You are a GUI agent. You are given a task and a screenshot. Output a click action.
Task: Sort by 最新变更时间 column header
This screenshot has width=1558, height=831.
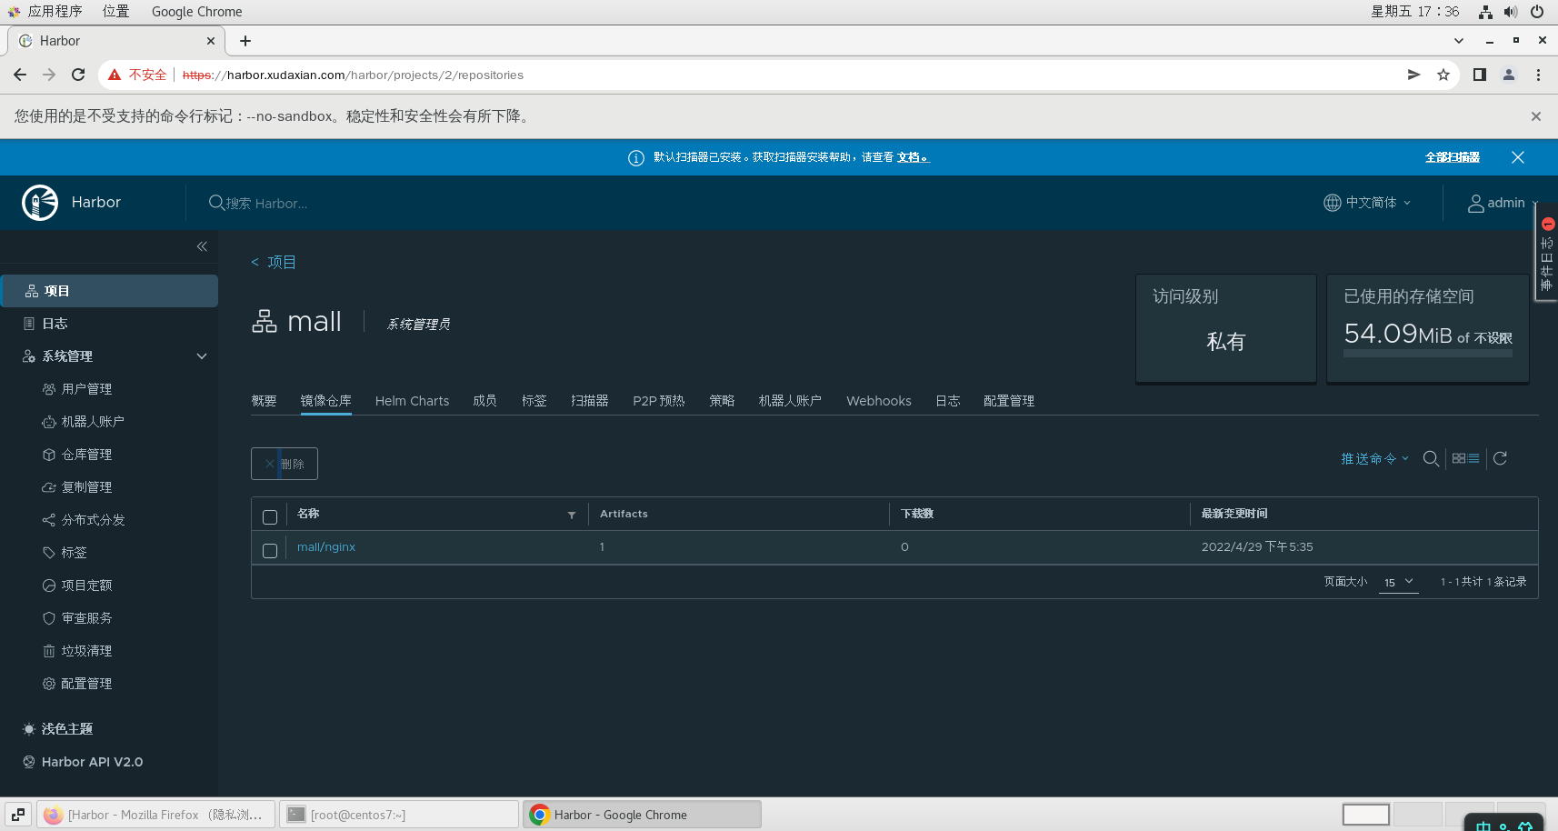(1234, 514)
